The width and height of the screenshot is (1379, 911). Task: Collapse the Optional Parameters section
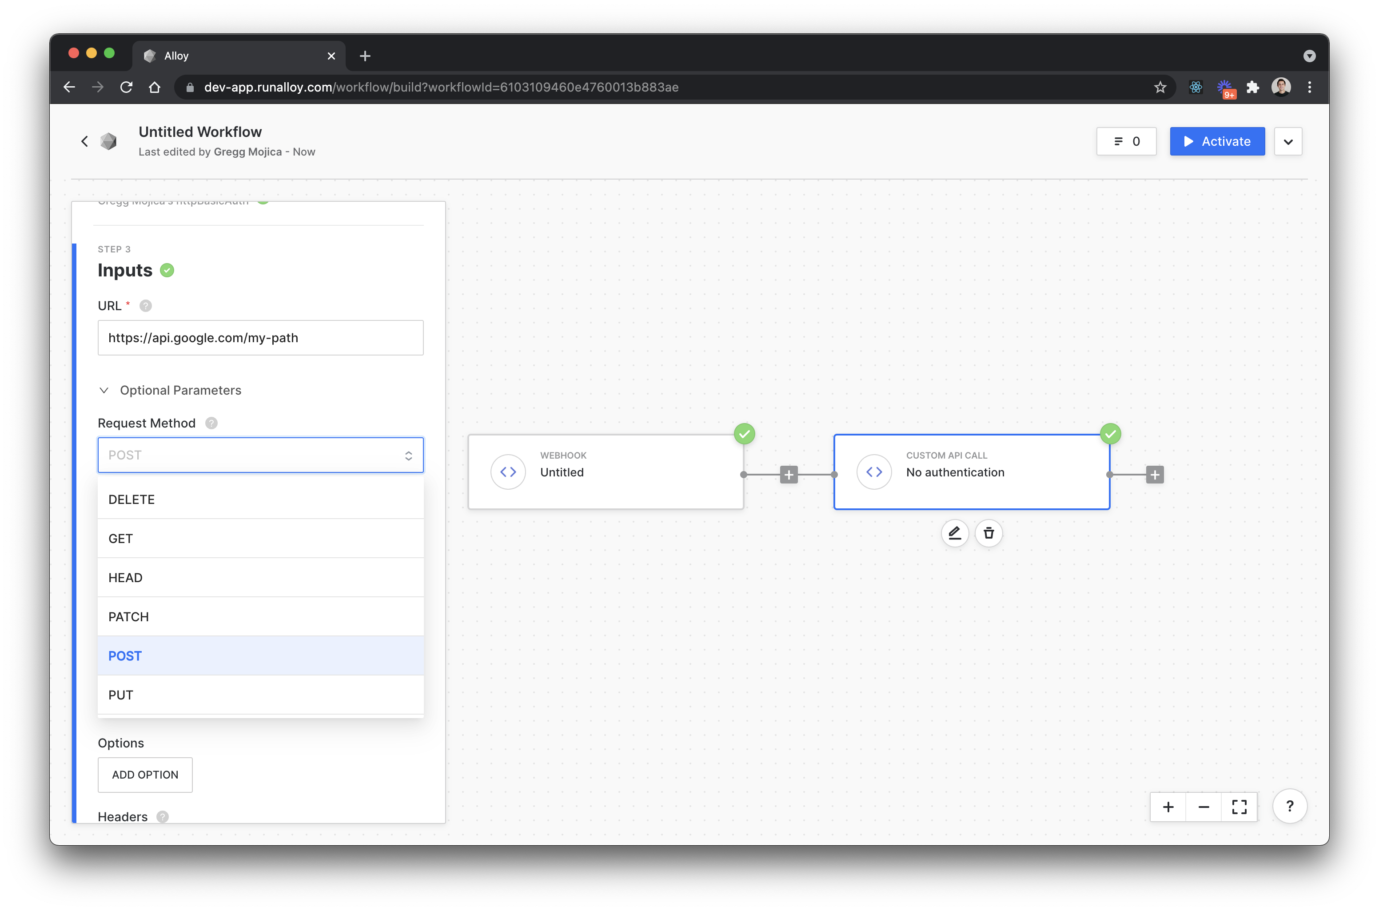tap(104, 391)
